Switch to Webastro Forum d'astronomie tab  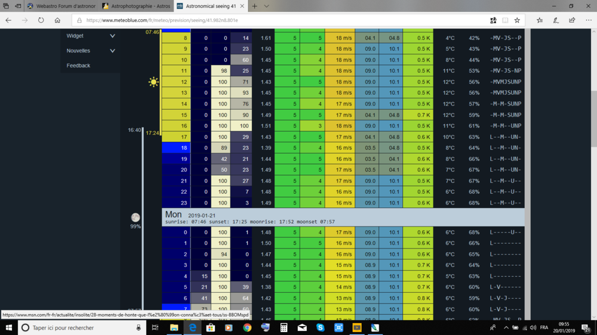(x=61, y=6)
